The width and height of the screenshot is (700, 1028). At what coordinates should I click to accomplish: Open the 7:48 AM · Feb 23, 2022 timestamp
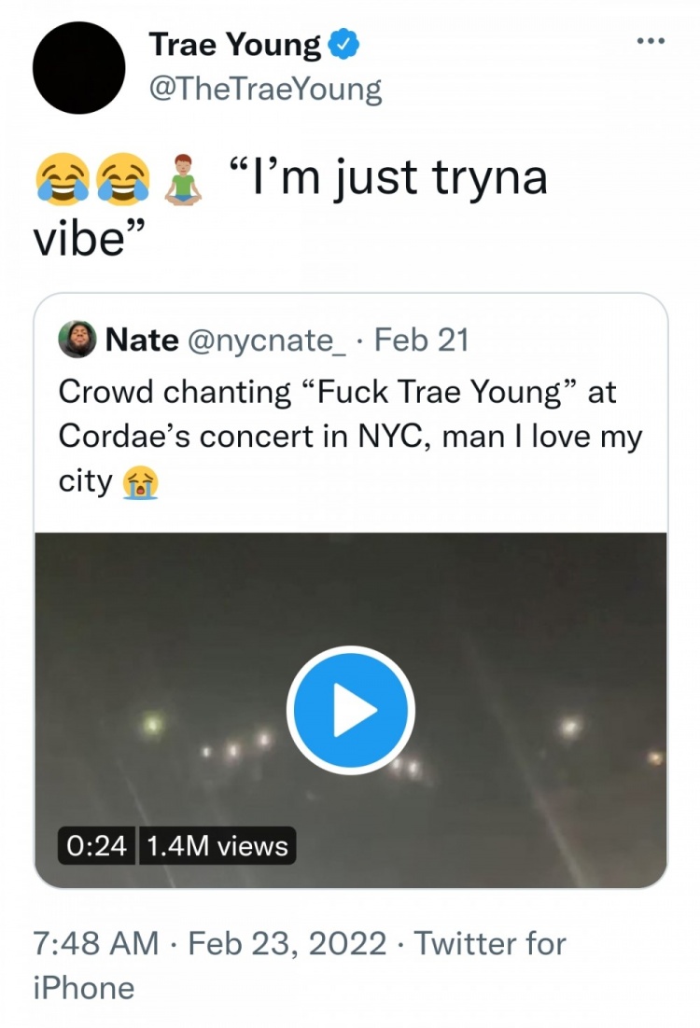point(209,943)
